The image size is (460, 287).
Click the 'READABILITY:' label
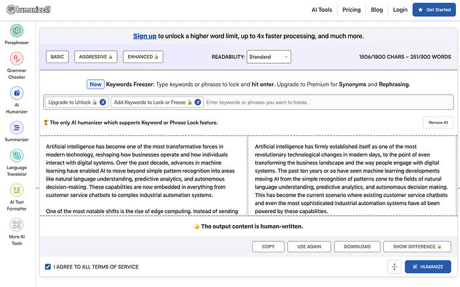coord(228,57)
